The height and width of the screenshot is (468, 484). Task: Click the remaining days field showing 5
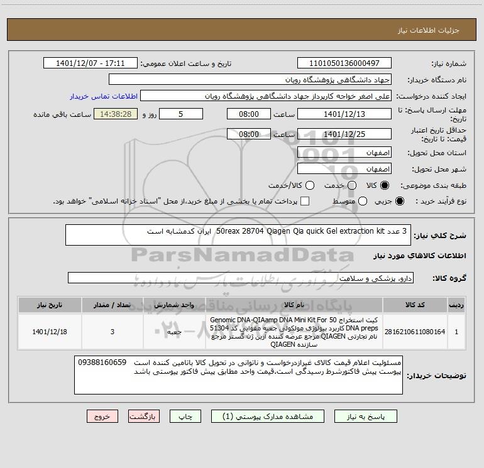click(181, 114)
